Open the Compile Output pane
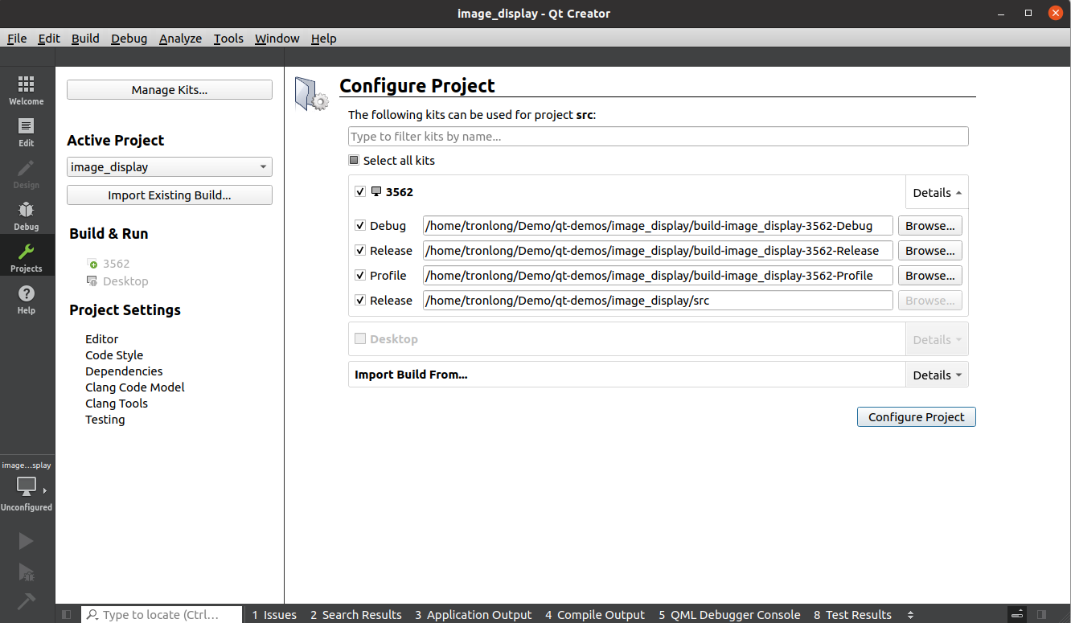 click(x=595, y=615)
